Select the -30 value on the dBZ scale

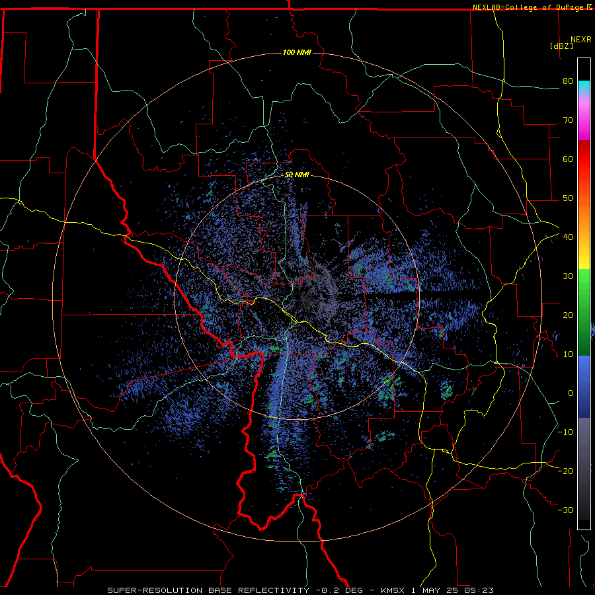tap(565, 510)
